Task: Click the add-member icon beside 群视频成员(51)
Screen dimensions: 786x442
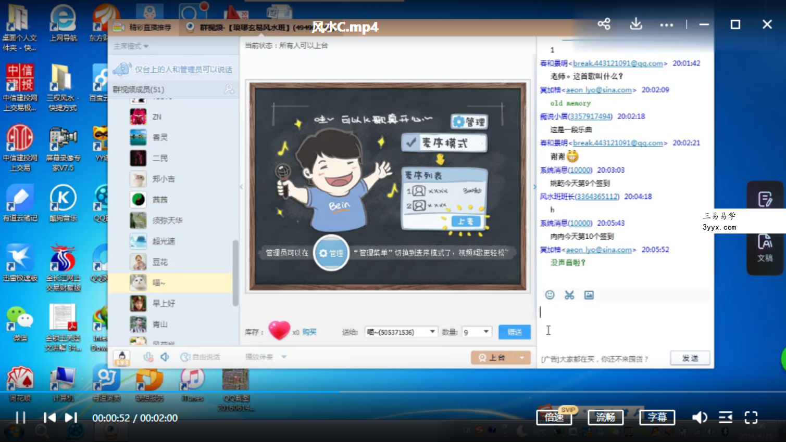Action: [229, 89]
